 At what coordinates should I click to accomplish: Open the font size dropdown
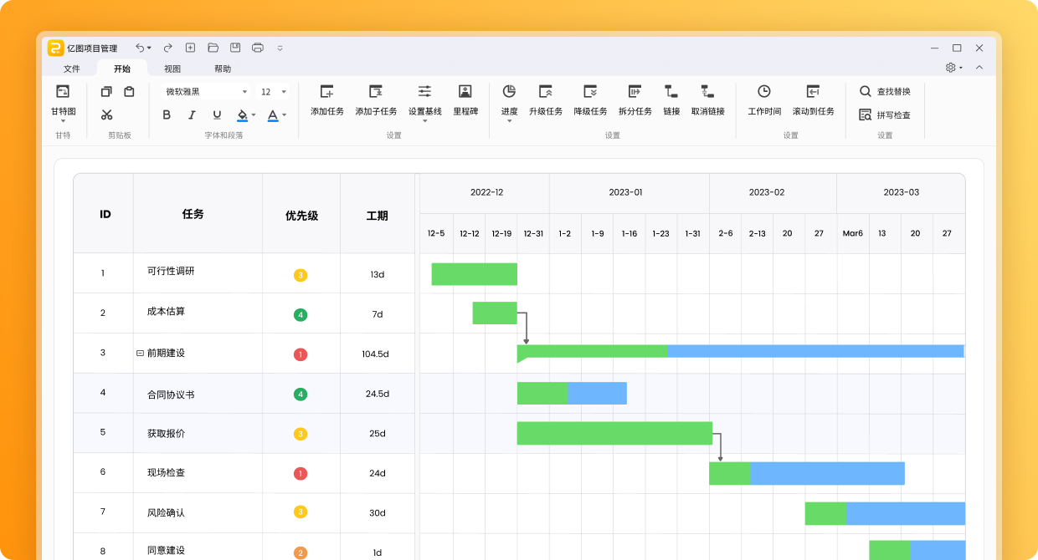(283, 91)
